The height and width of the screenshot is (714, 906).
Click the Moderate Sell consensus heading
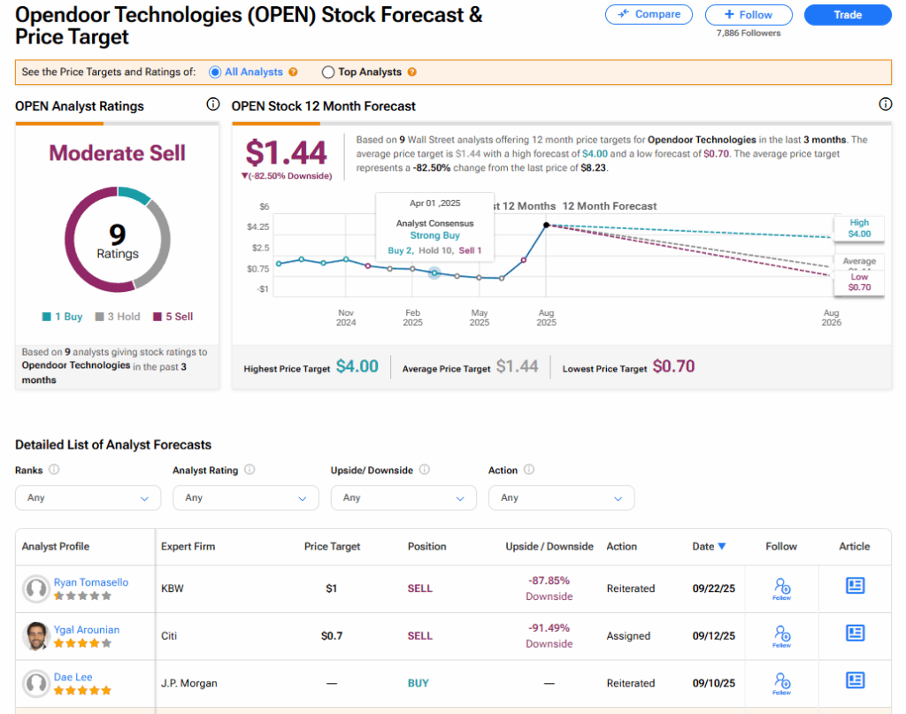point(118,153)
